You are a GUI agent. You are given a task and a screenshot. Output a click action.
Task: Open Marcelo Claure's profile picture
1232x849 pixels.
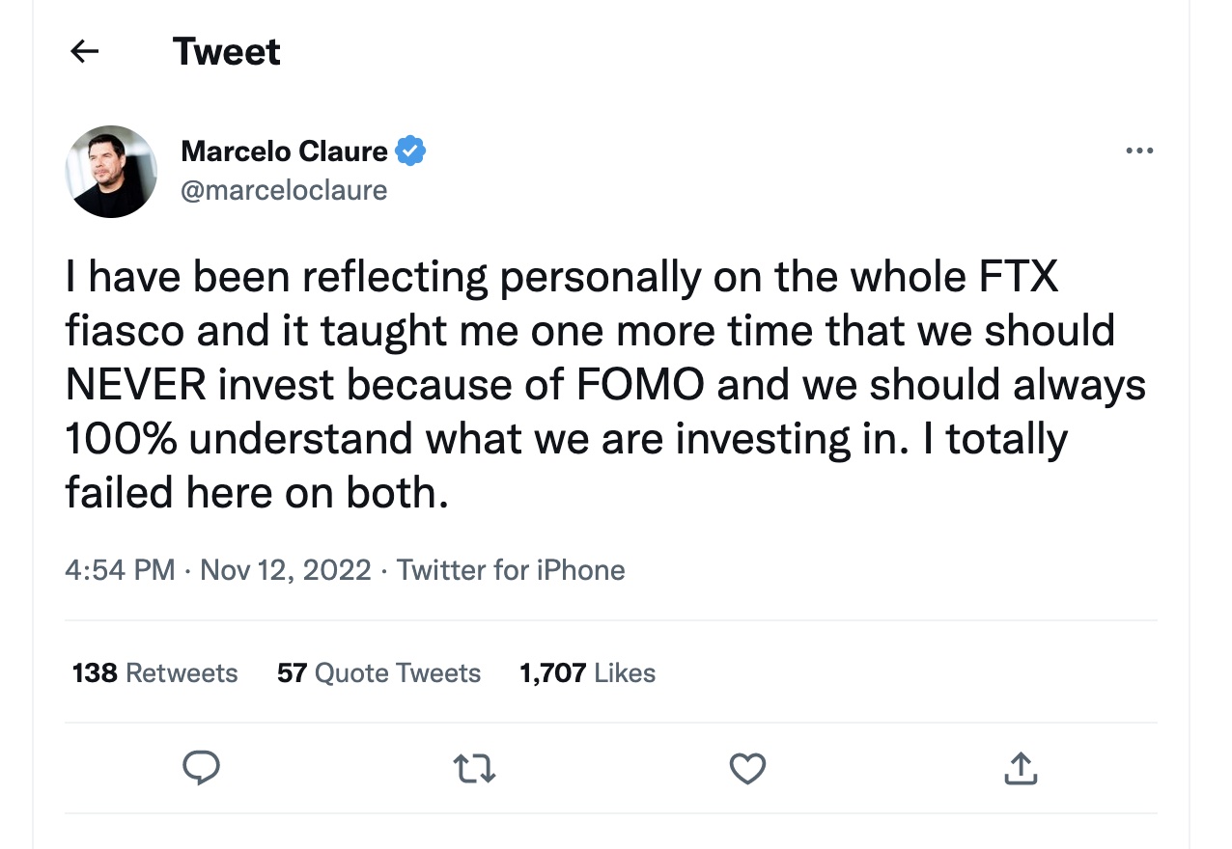coord(111,171)
